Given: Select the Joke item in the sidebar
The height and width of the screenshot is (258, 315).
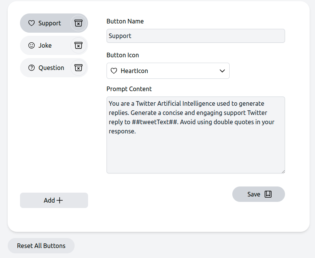Looking at the screenshot, I should (x=45, y=45).
